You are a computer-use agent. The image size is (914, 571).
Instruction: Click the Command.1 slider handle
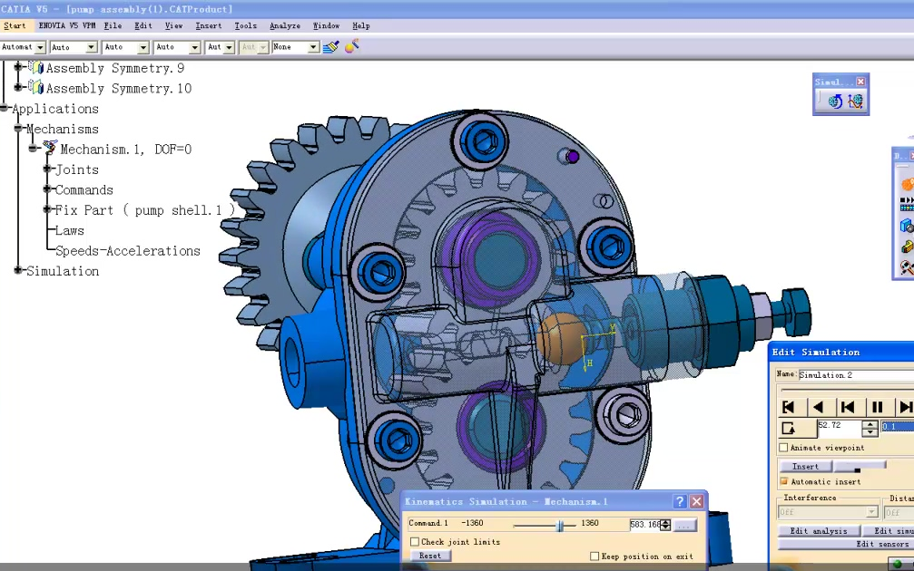pos(560,526)
